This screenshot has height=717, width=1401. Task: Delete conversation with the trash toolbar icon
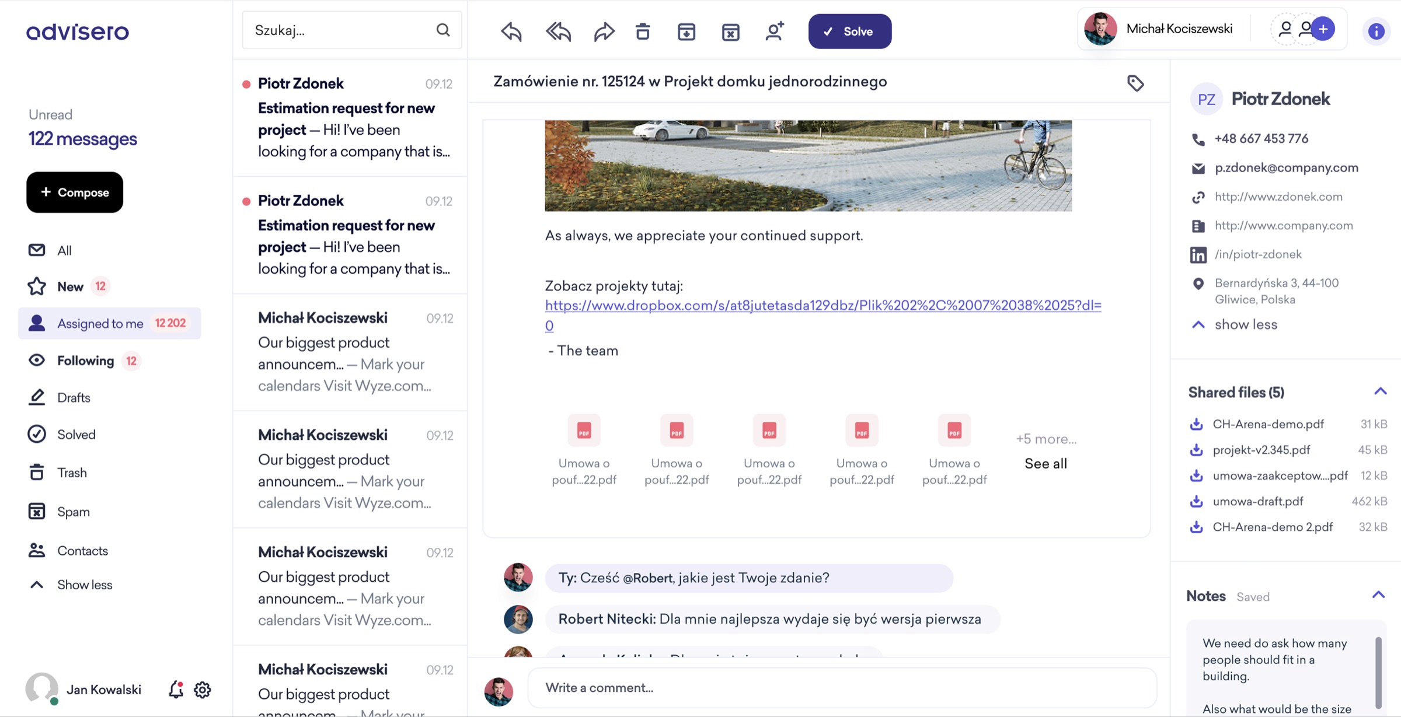point(643,32)
